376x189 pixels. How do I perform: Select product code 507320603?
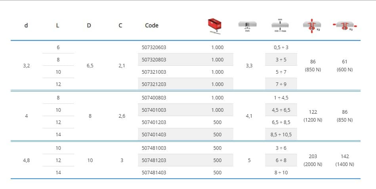[x=154, y=48]
